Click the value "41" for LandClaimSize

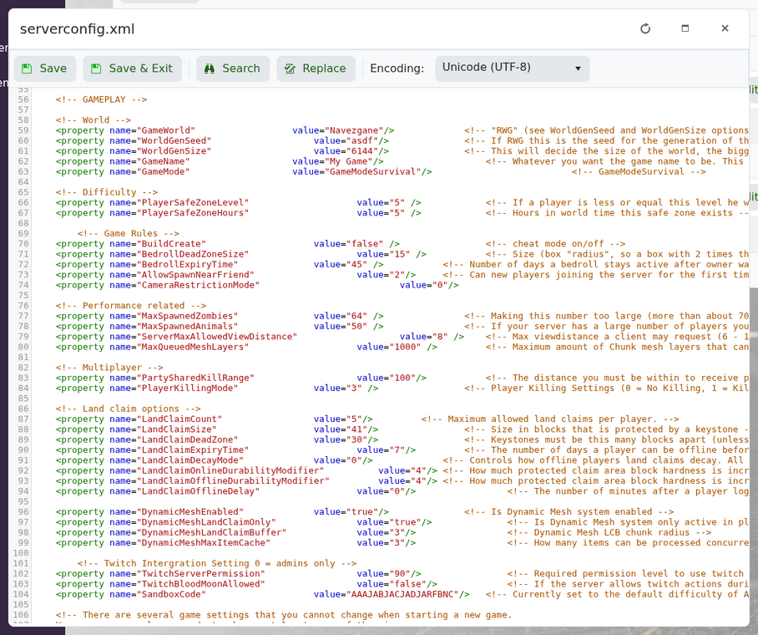[356, 429]
